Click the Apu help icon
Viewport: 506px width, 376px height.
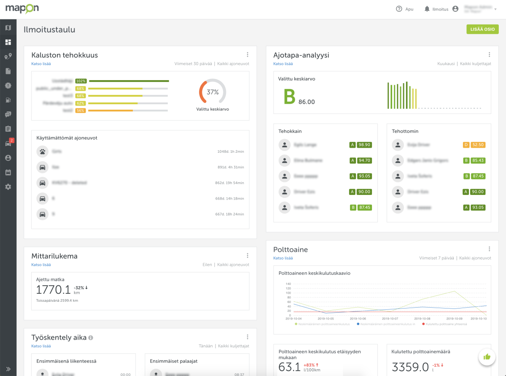(x=399, y=9)
